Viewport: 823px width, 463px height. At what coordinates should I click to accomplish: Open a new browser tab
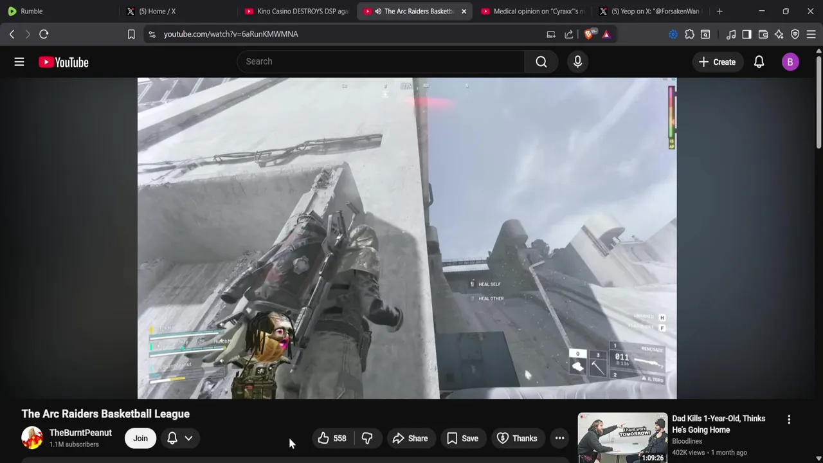[x=719, y=11]
